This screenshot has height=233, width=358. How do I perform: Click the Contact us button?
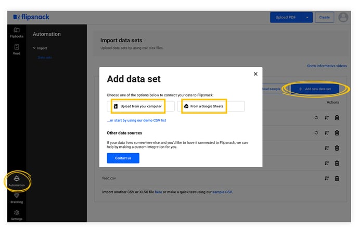tap(123, 158)
